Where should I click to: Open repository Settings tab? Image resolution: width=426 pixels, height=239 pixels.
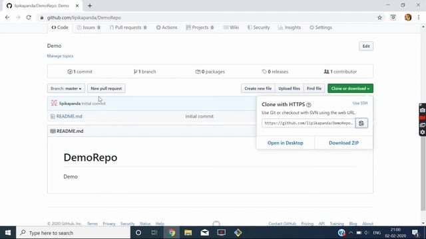(x=321, y=28)
